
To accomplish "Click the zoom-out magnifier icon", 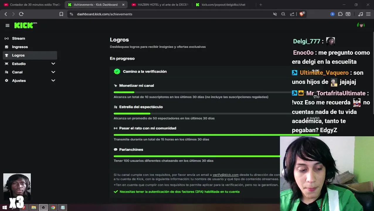I will [x=283, y=14].
